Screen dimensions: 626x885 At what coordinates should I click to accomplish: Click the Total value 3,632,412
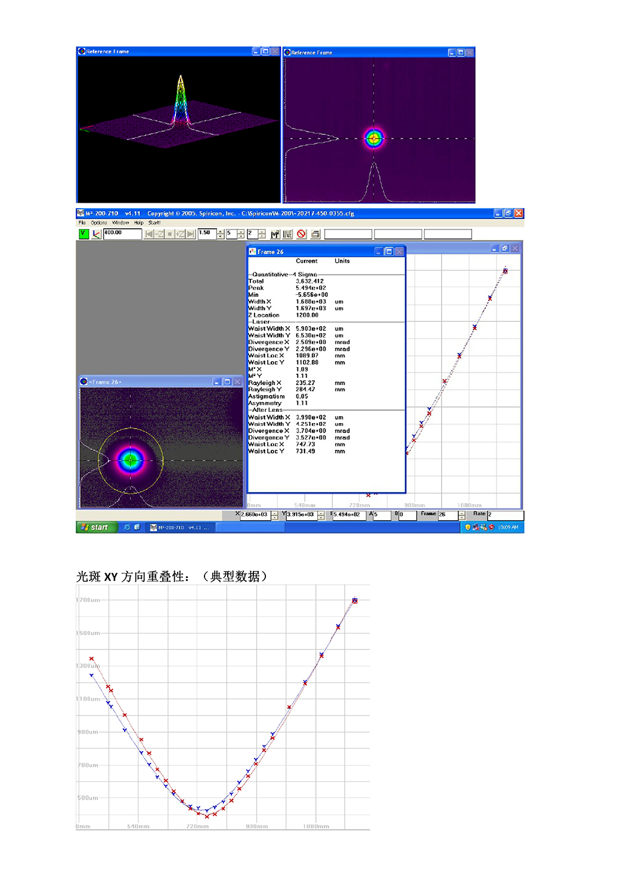click(x=309, y=281)
